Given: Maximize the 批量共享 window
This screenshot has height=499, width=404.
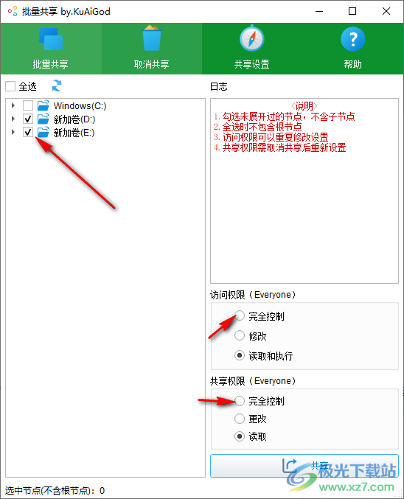Looking at the screenshot, I should [352, 12].
